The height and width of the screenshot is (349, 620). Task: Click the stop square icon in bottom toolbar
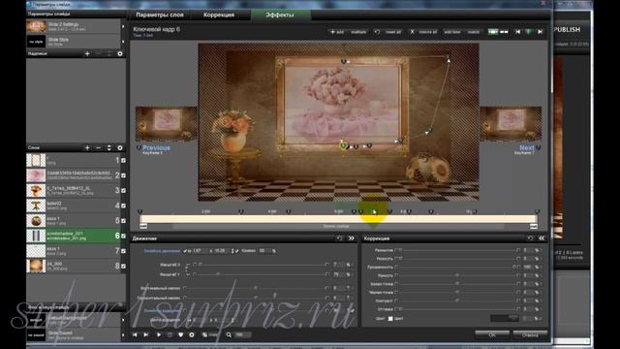(x=170, y=334)
